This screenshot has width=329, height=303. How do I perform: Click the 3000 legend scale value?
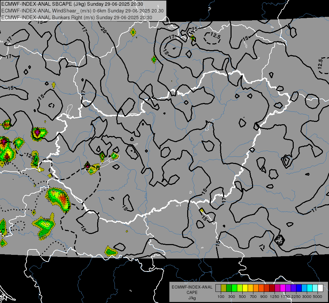(307, 297)
